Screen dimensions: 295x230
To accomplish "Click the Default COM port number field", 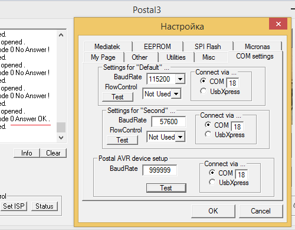I will [x=232, y=83].
